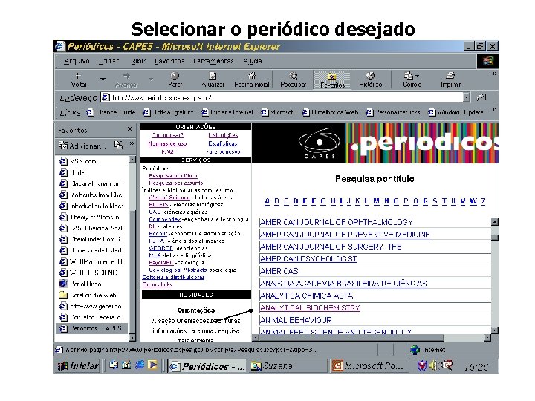Open the folder favorite in list
Viewport: 535px width, 401px height.
coord(88,296)
